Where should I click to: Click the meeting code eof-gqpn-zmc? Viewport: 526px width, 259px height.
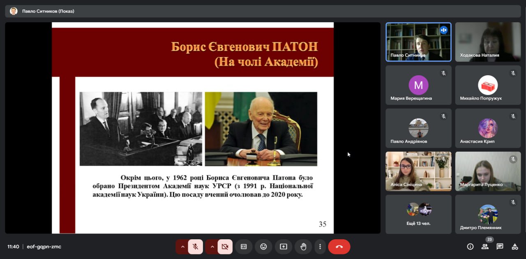tap(44, 247)
